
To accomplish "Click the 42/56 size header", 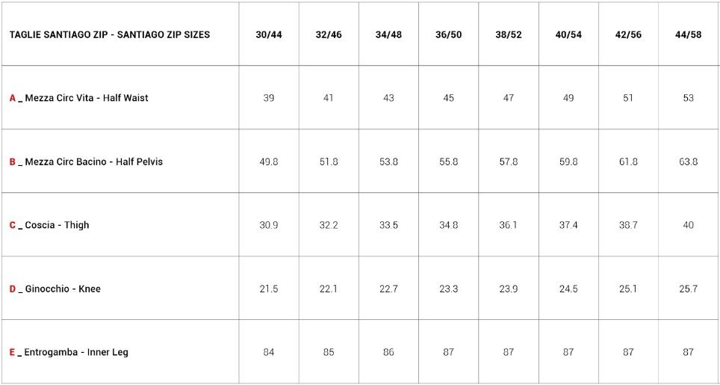I will (628, 35).
